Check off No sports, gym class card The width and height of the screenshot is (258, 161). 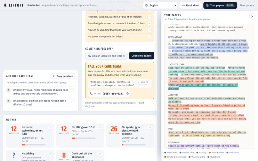[x=150, y=128]
